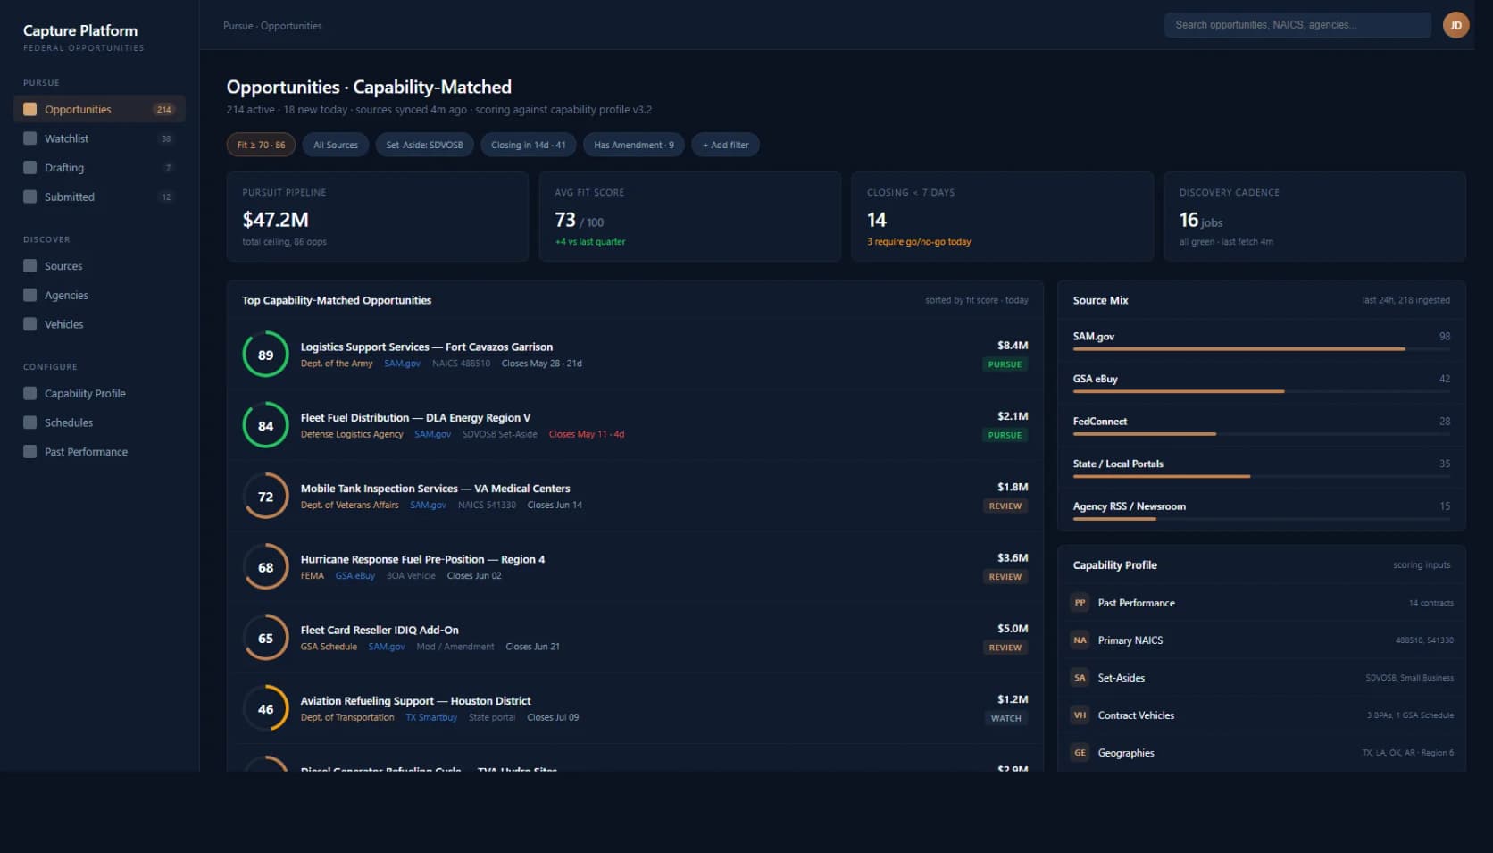1493x853 pixels.
Task: Click the Add filter button
Action: tap(725, 145)
